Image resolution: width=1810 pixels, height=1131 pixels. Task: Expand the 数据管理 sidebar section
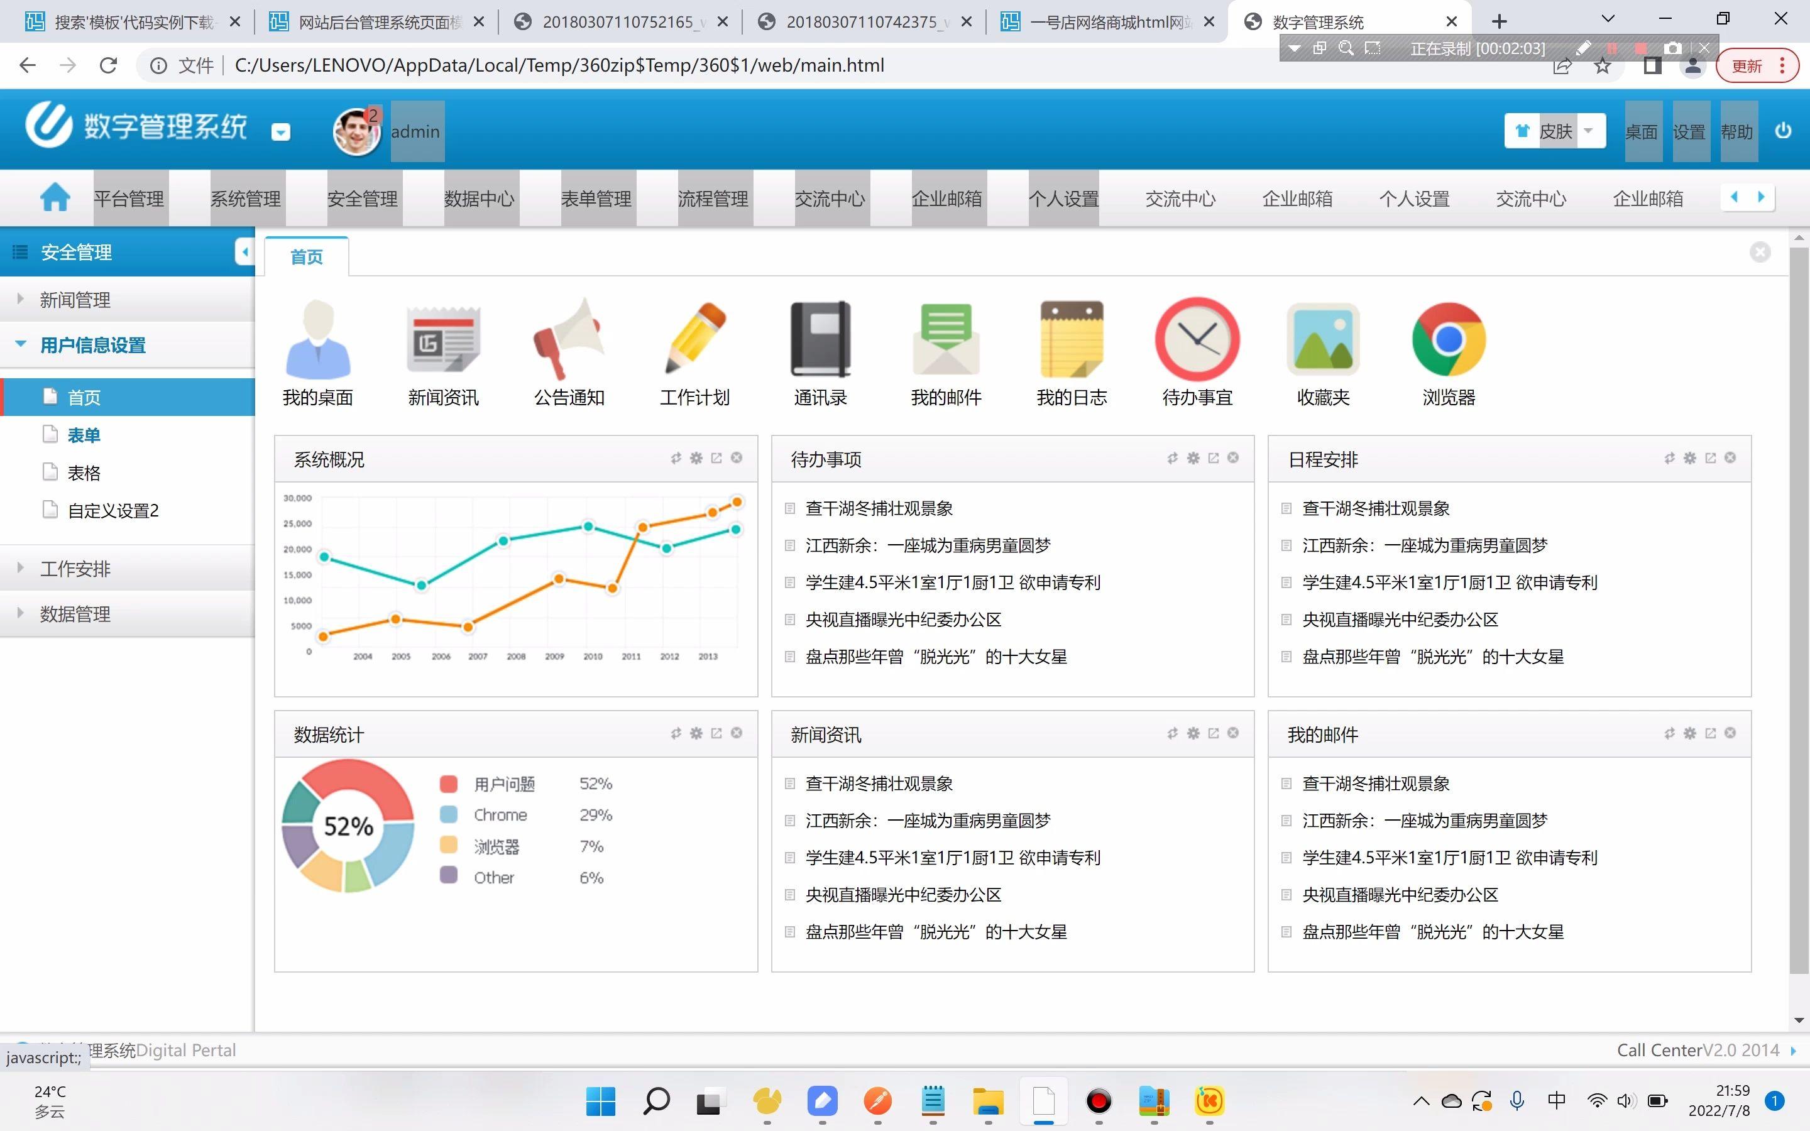point(127,614)
